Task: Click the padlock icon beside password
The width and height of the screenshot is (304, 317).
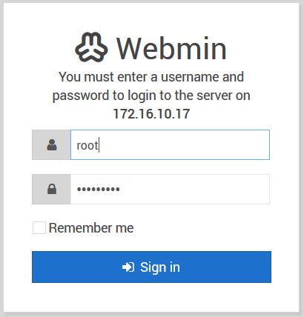Action: pyautogui.click(x=52, y=189)
